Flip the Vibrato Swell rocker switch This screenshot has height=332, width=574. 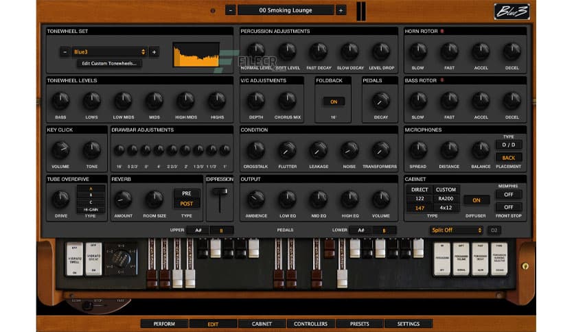pyautogui.click(x=75, y=259)
